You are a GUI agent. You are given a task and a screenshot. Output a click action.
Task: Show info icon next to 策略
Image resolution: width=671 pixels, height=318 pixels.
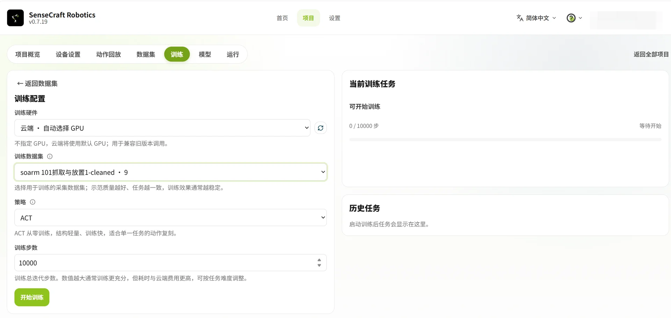point(33,202)
